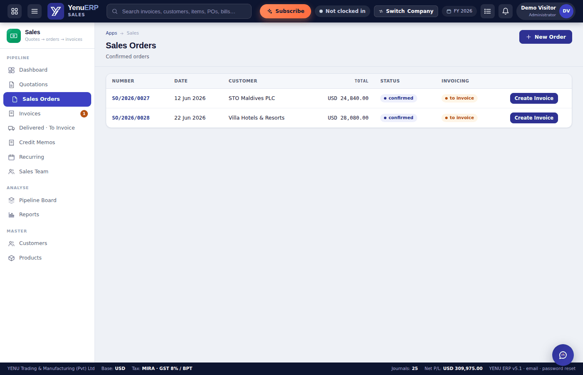Click the green Sales module icon
Screen dimensions: 583x375
click(x=14, y=36)
